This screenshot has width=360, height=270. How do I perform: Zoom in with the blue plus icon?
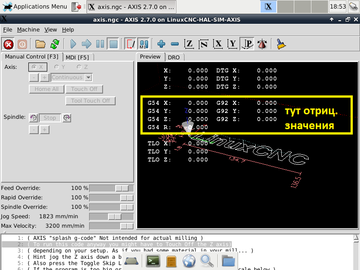click(x=162, y=44)
